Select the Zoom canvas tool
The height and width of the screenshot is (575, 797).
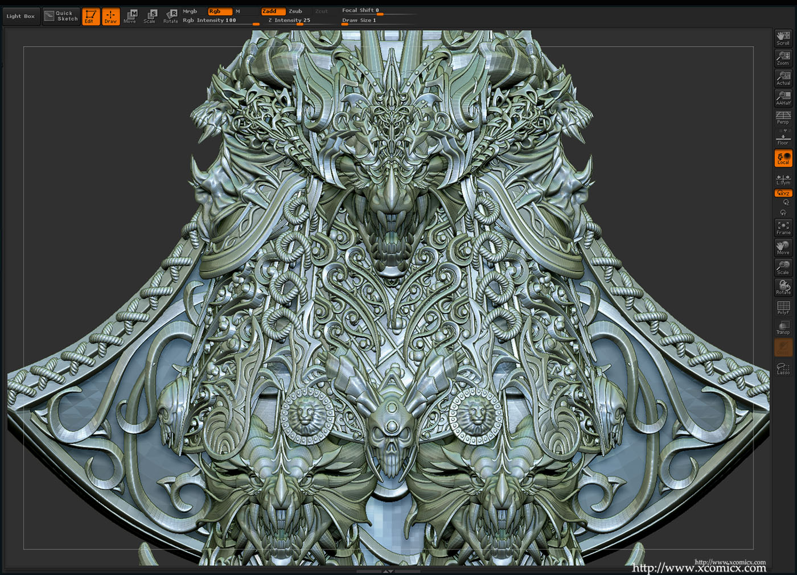(783, 58)
